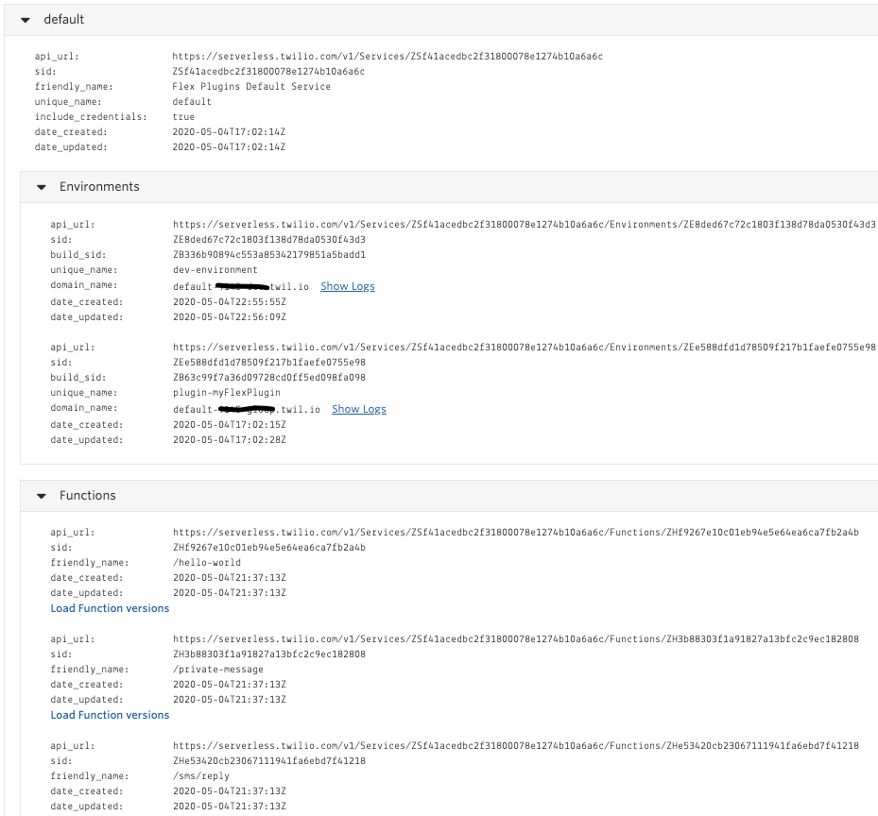
Task: Click the dev-environment unique name
Action: (215, 269)
